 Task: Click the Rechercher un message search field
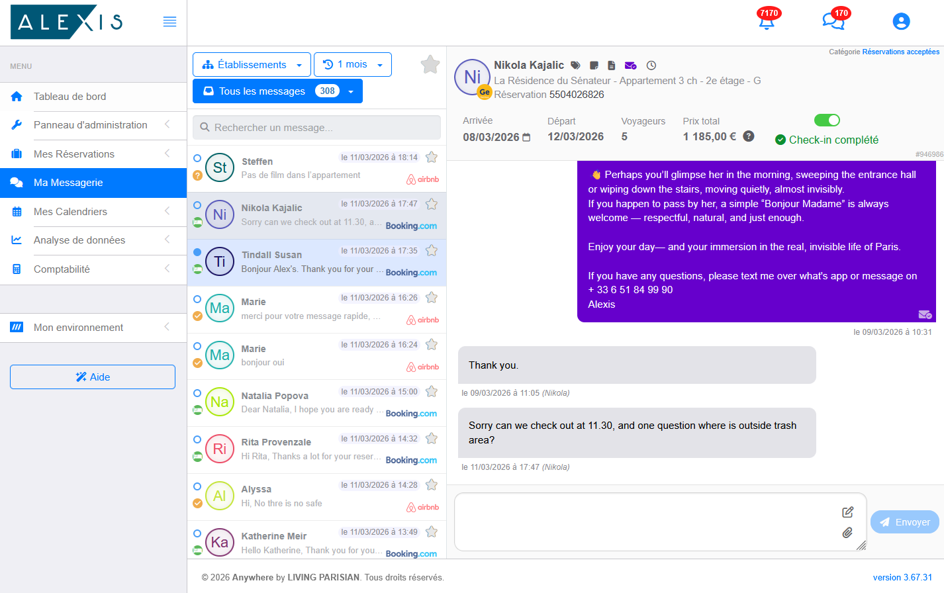[x=316, y=127]
